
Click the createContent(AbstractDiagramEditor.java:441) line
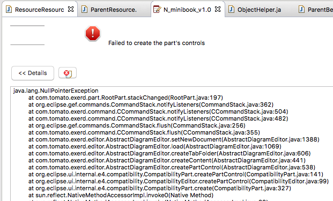point(167,160)
